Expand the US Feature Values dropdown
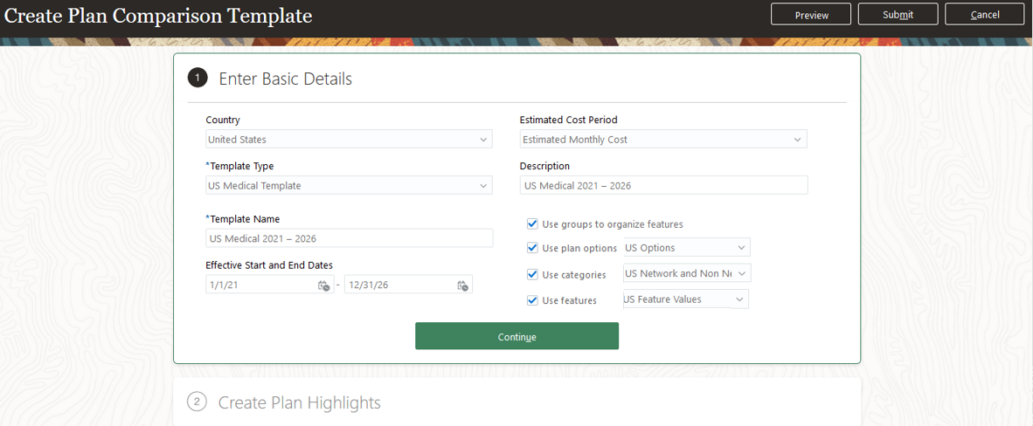 [739, 300]
